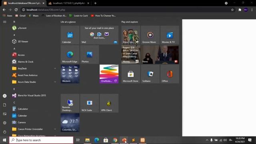The image size is (256, 144).
Task: Open Pictures from the Start sidebar
Action: tap(4, 114)
